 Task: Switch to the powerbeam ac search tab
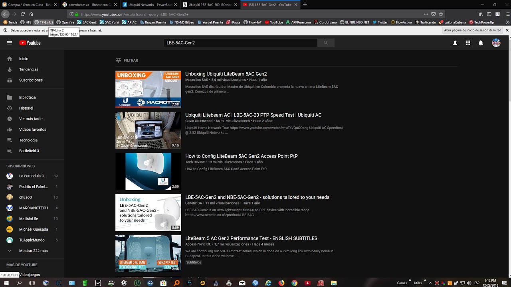90,5
